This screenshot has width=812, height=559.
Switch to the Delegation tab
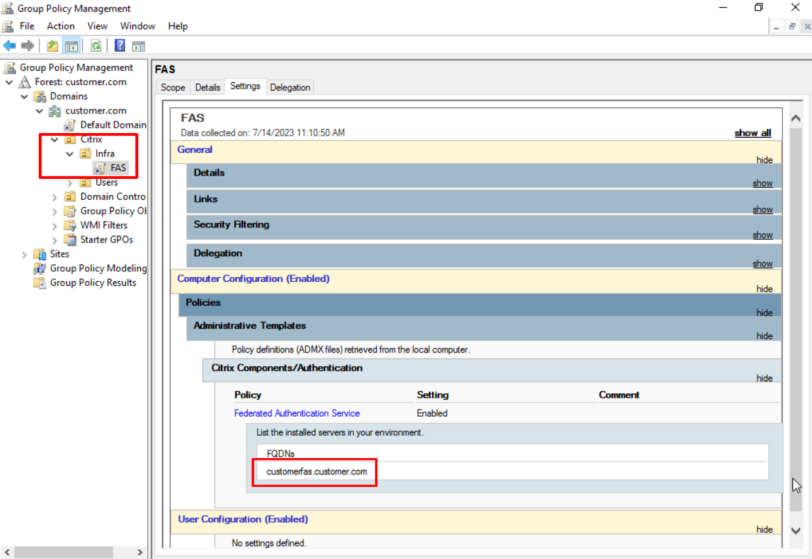coord(290,87)
